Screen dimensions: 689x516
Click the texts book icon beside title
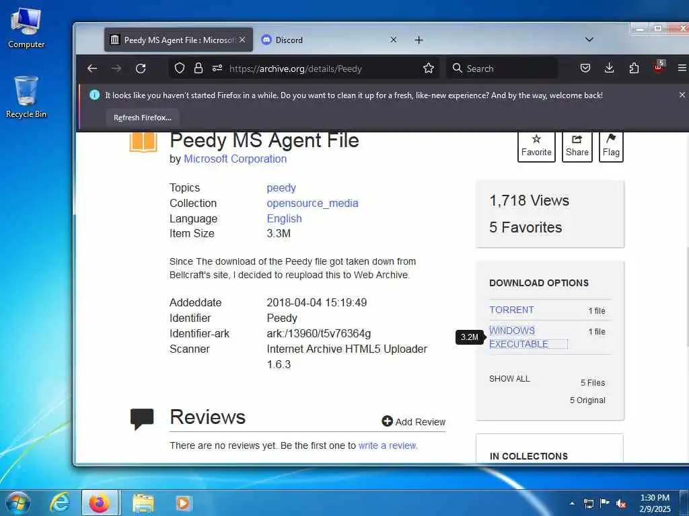pyautogui.click(x=143, y=142)
